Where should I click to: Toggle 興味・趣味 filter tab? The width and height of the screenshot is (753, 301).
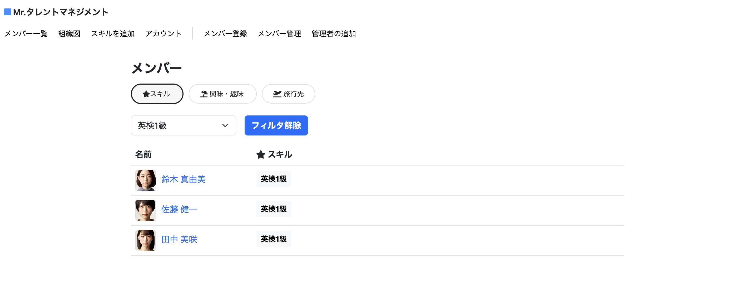222,94
